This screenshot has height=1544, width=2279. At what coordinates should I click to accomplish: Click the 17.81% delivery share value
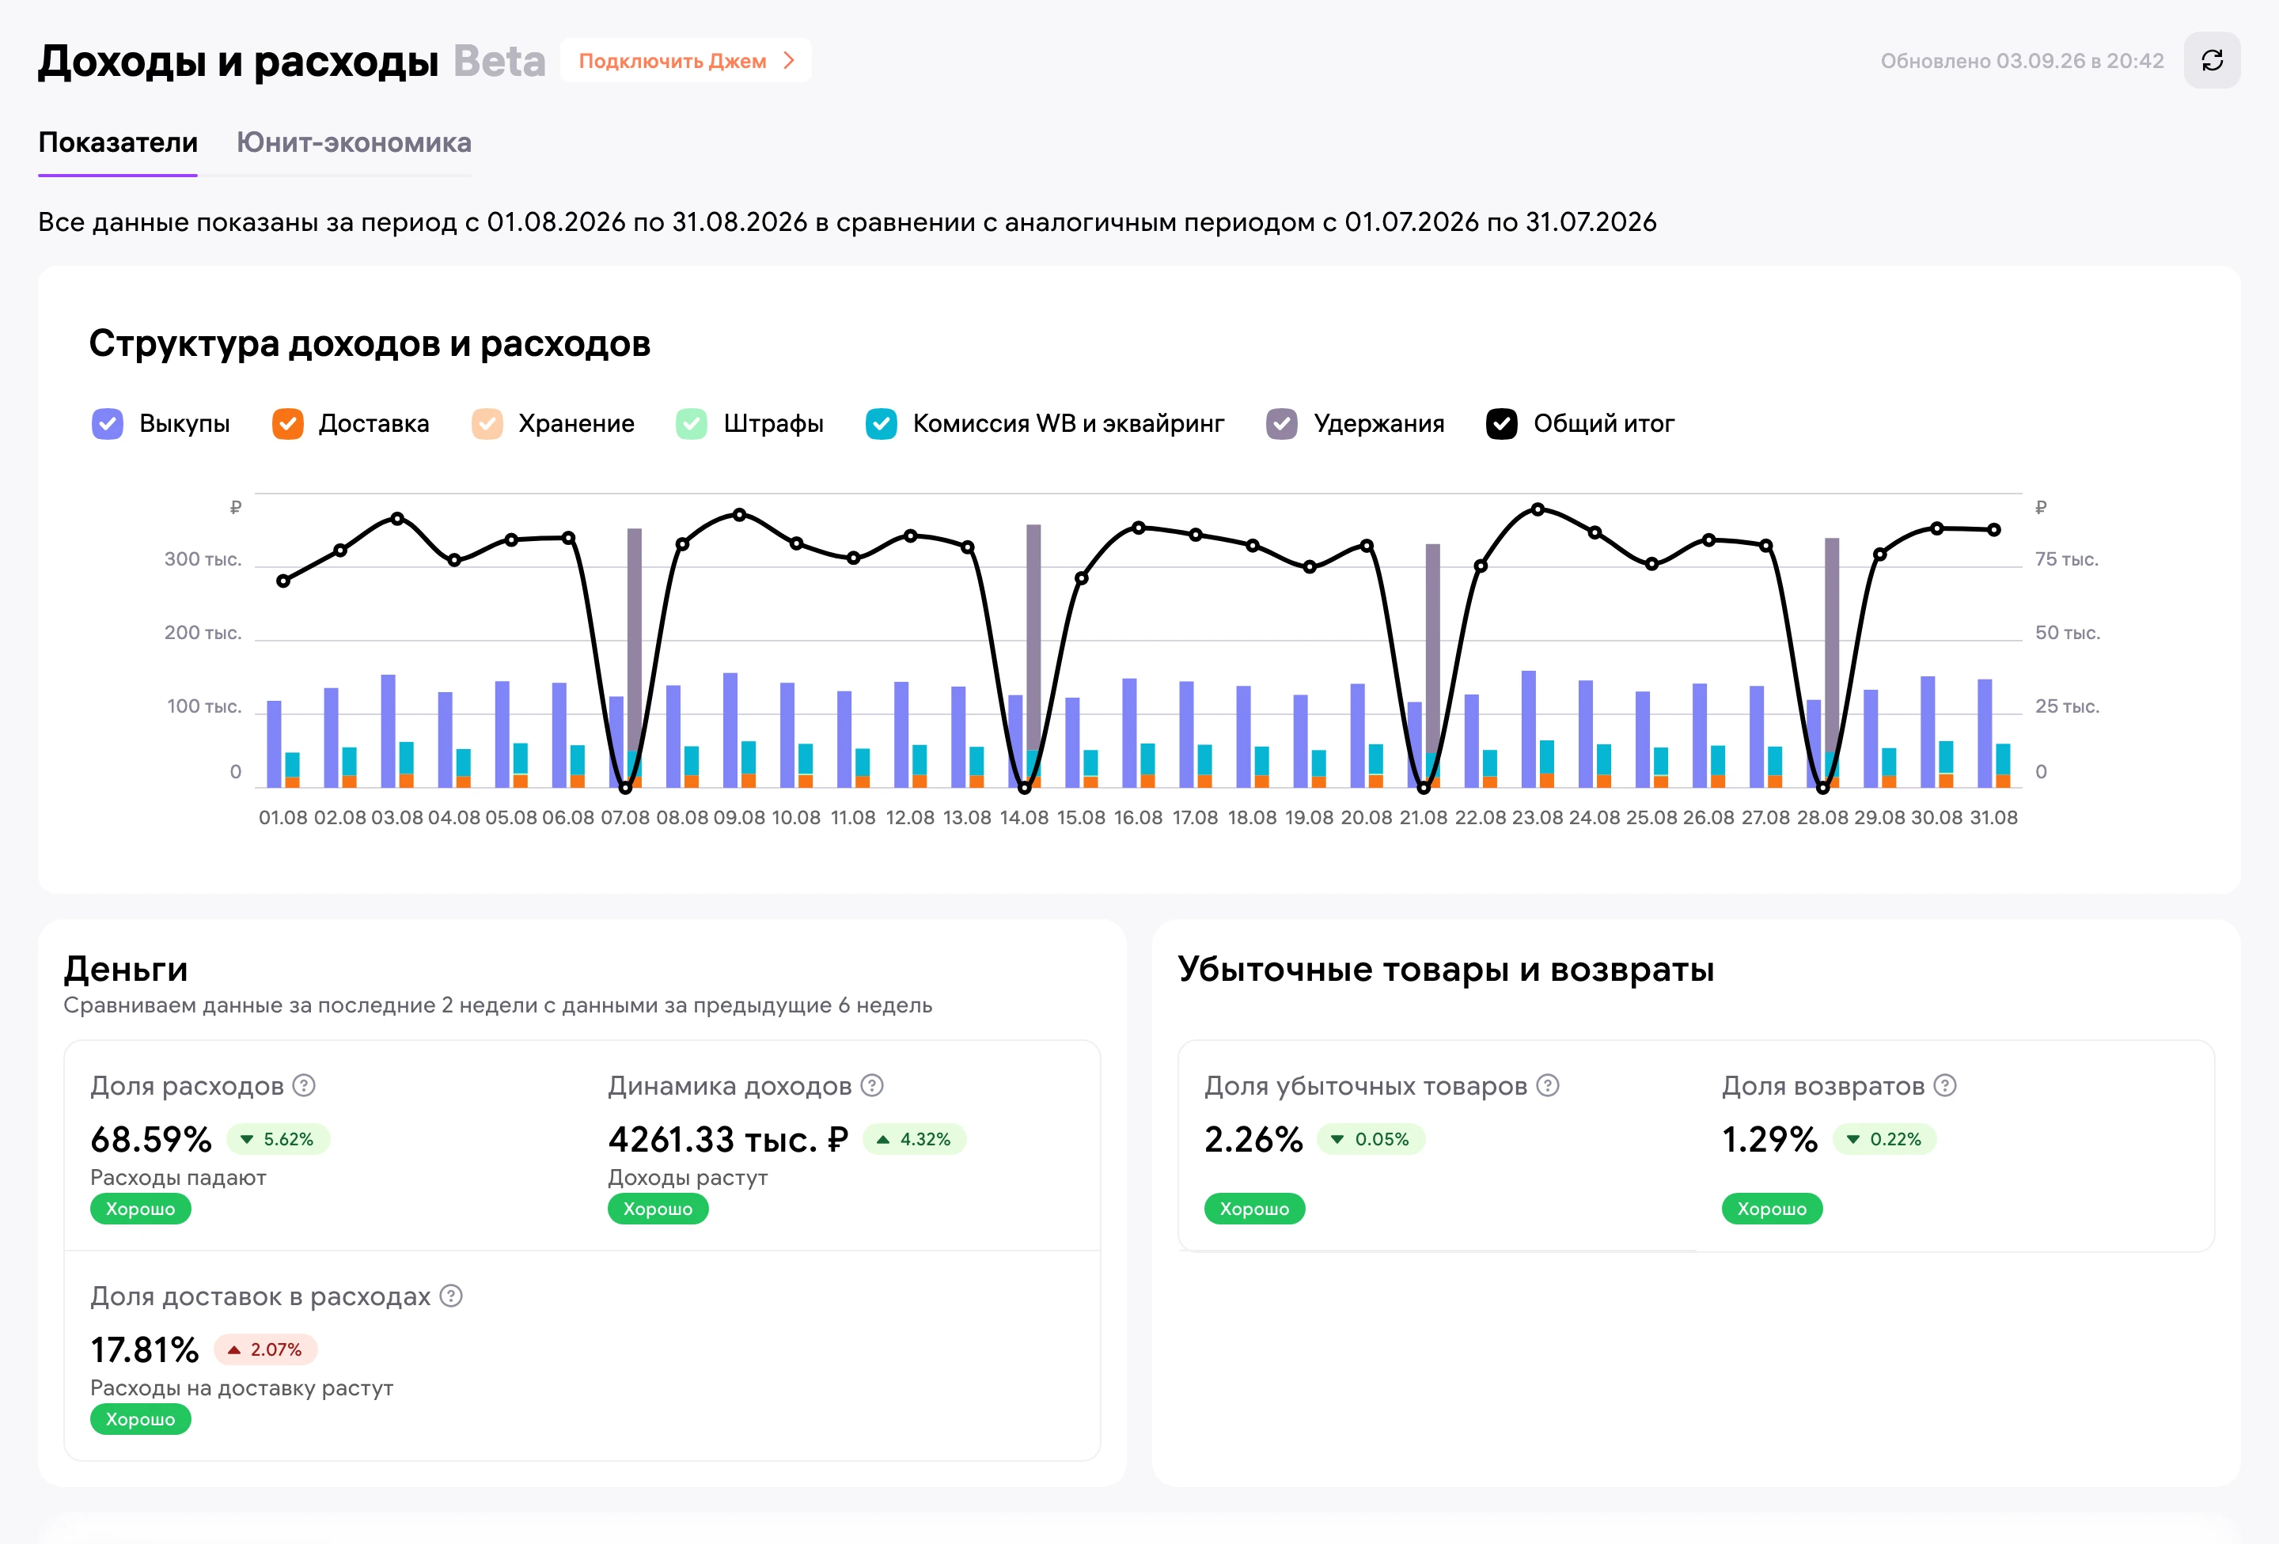pyautogui.click(x=145, y=1350)
